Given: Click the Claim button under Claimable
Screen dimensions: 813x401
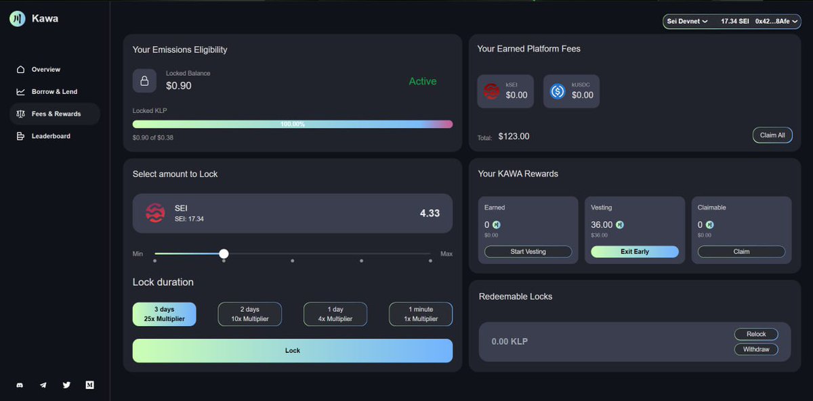Looking at the screenshot, I should pyautogui.click(x=741, y=252).
